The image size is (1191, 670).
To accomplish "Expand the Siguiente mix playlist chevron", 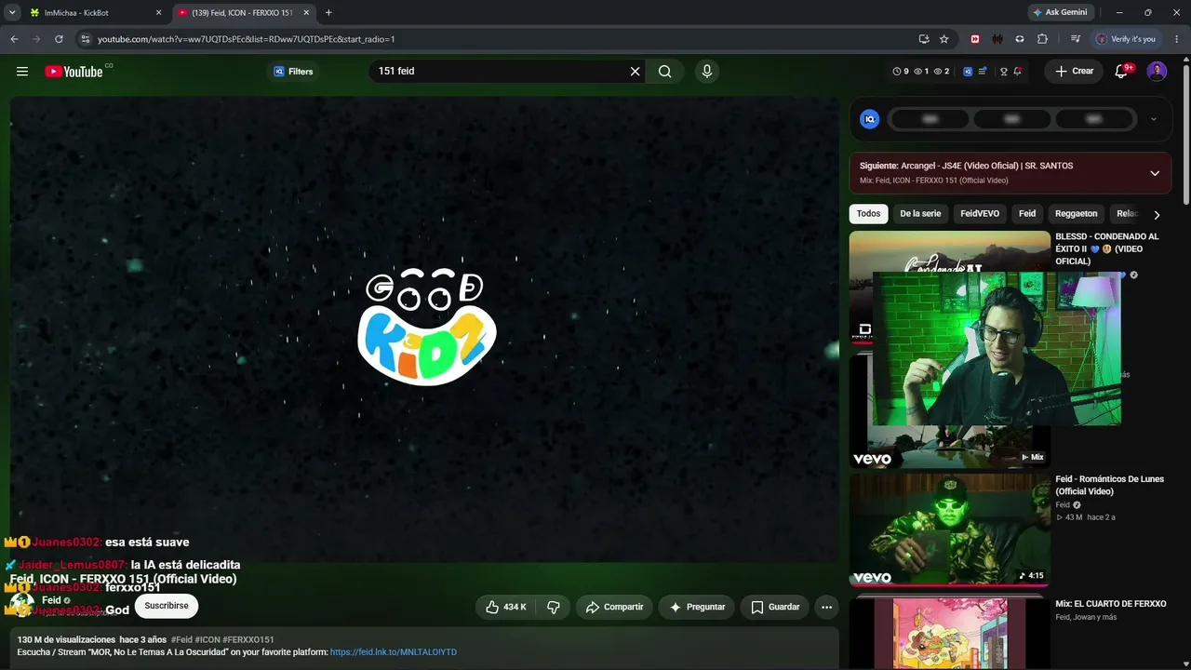I will point(1155,173).
